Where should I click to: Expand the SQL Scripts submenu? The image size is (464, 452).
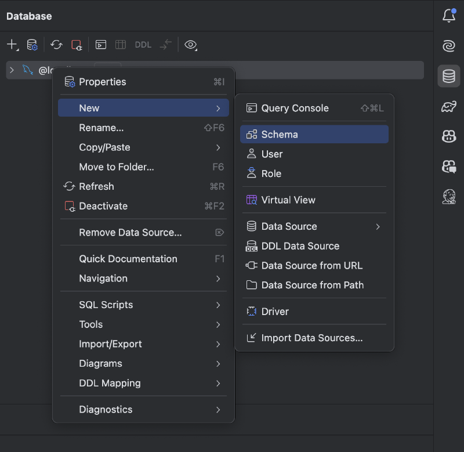[x=143, y=305]
